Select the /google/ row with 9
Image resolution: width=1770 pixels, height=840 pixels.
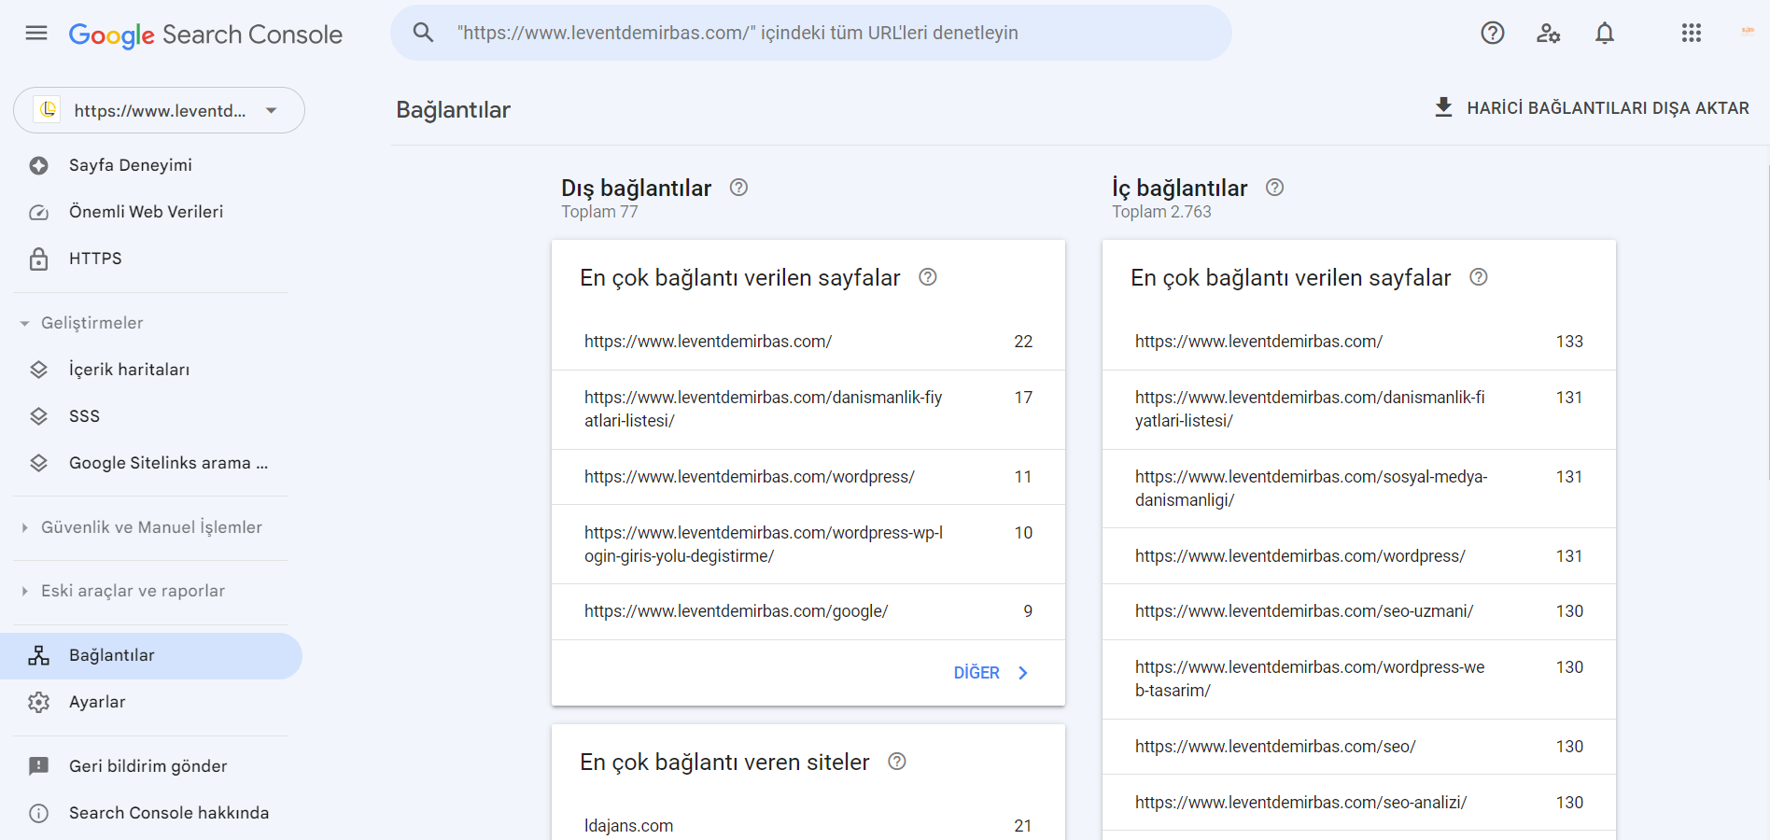click(808, 611)
